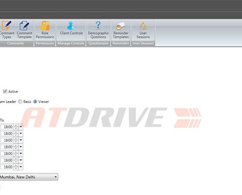Screen dimensions: 242x195
Task: Expand the Mumbai, New Delhi time zone dropdown
Action: point(56,177)
